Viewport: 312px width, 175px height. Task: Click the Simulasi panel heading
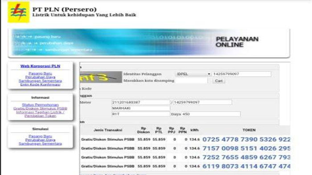point(40,129)
